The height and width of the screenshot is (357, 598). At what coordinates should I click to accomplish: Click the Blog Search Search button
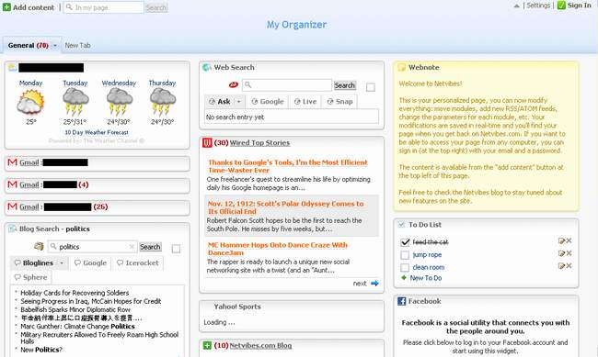150,247
